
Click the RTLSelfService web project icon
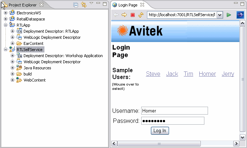12,49
